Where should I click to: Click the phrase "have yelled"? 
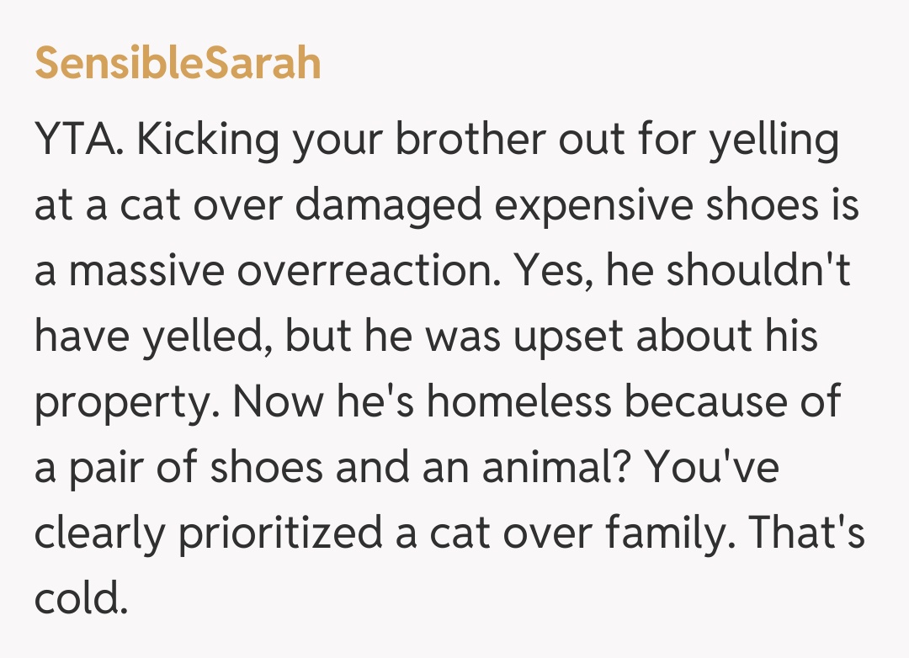[151, 336]
